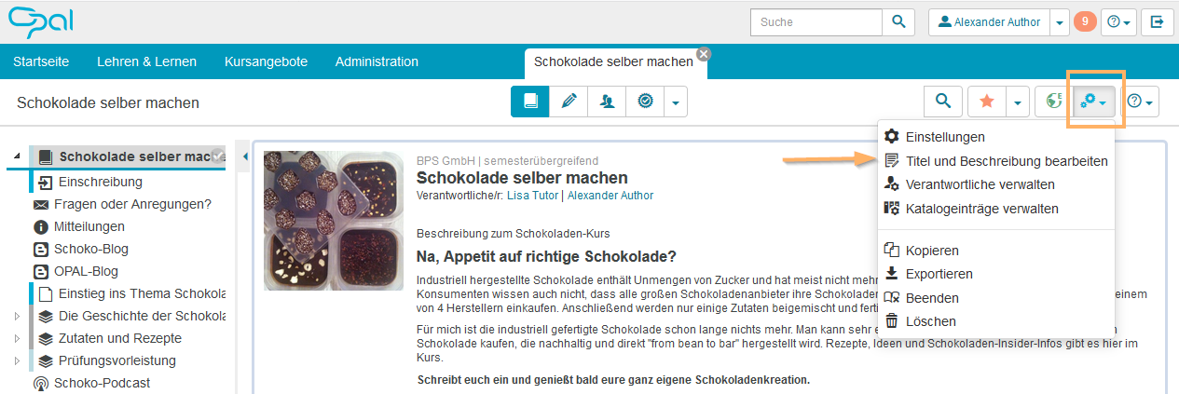
Task: Open the Kursangebote tab
Action: tap(267, 61)
